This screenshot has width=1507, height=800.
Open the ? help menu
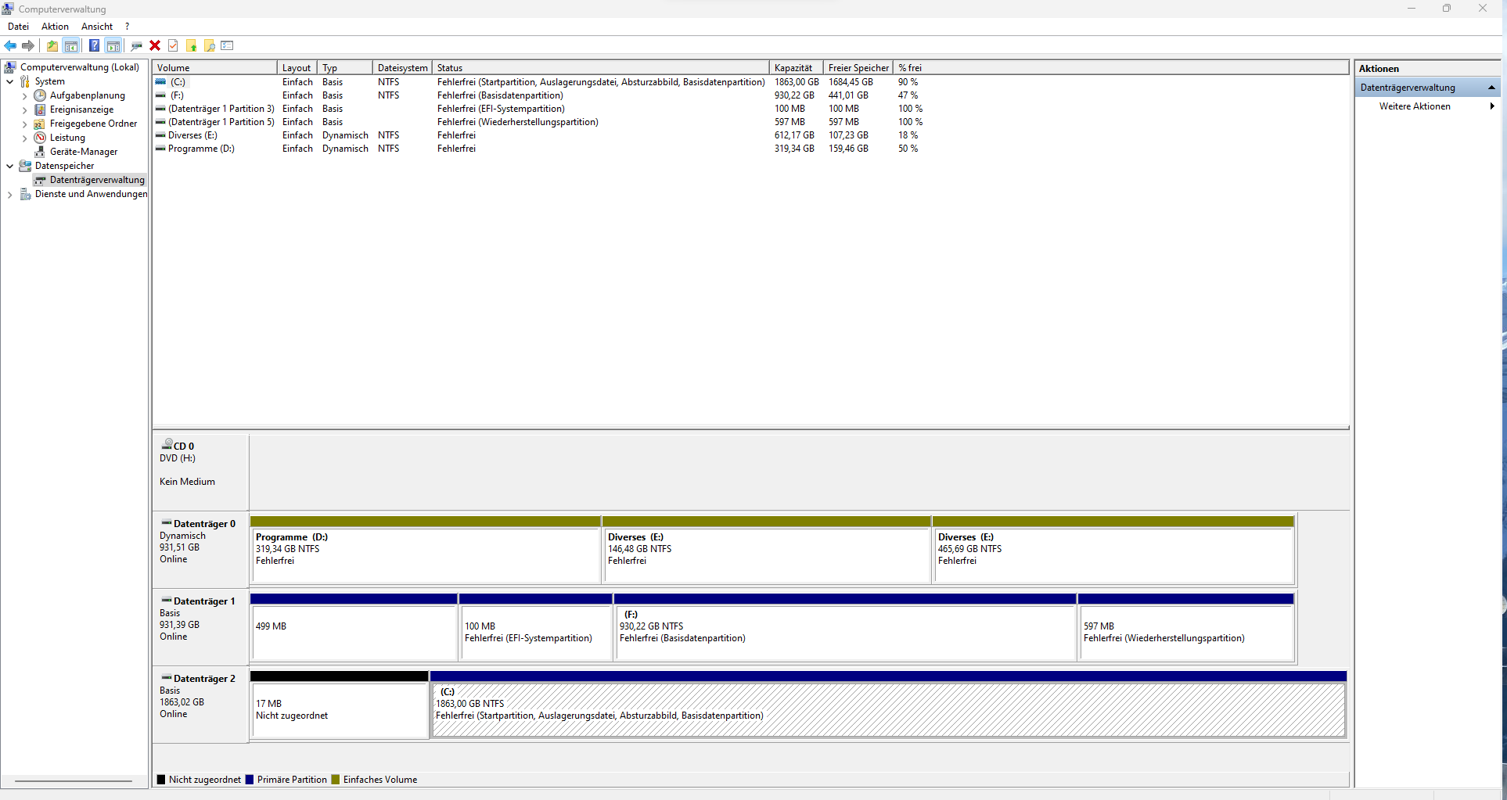[128, 27]
